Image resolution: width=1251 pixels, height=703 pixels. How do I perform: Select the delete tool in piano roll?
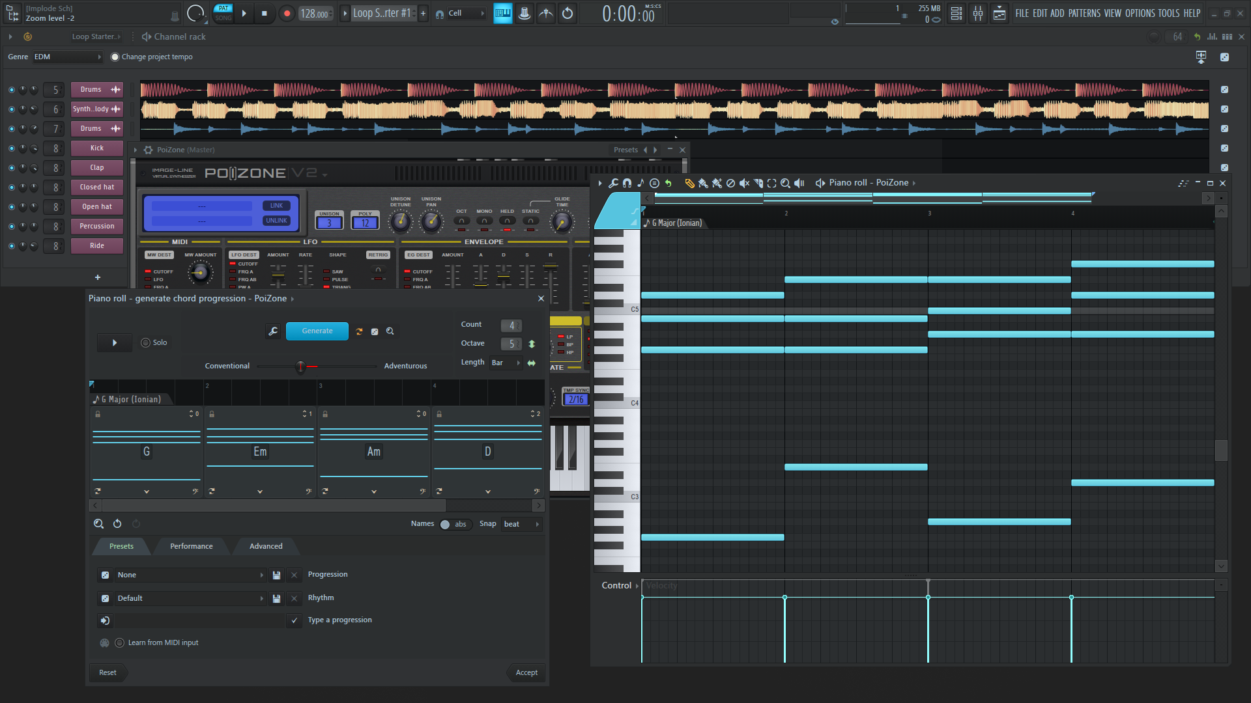click(730, 183)
